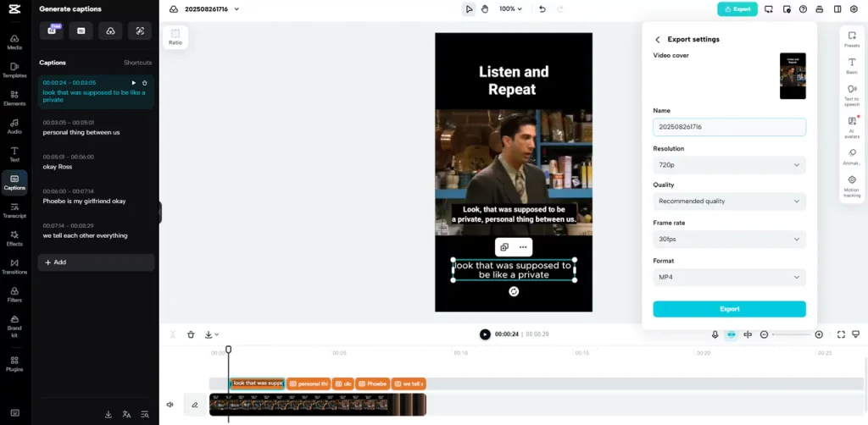Screen dimensions: 868x425
Task: Open Motion tracking in right panel
Action: 851,184
